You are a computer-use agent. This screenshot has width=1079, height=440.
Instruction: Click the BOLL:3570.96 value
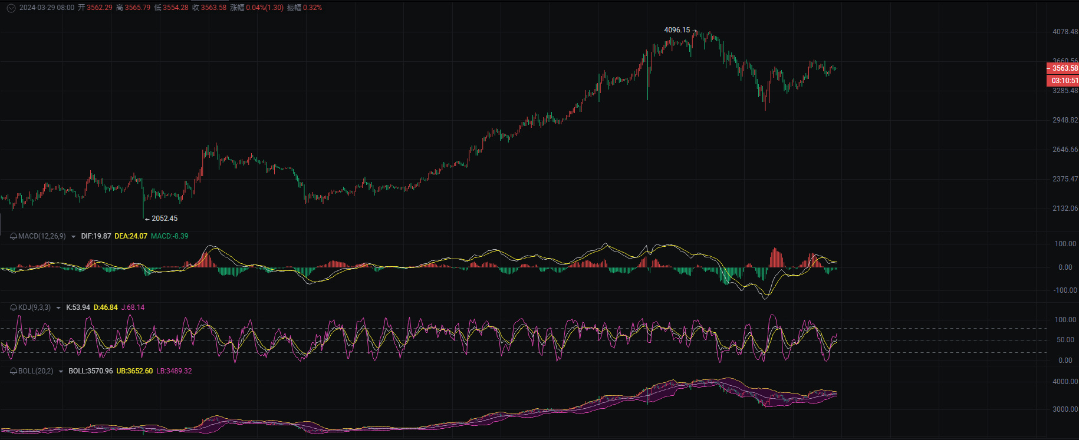click(91, 371)
